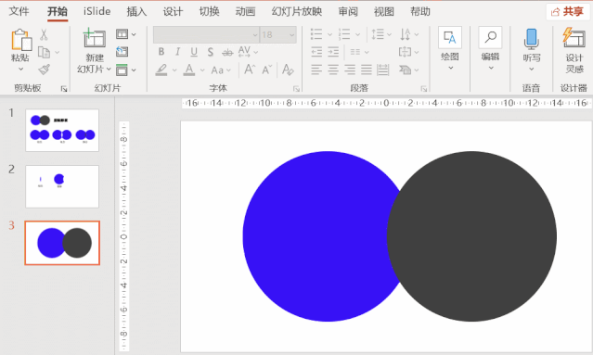Image resolution: width=593 pixels, height=355 pixels.
Task: Switch to the iSlide tab
Action: (x=97, y=12)
